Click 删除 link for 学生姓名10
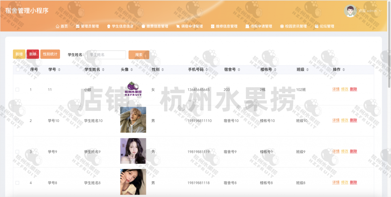The image size is (391, 197). pyautogui.click(x=353, y=120)
